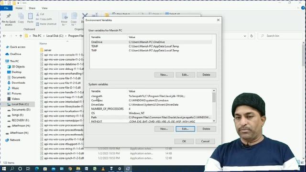Open Windows Start menu
306x172 pixels.
pos(4,169)
